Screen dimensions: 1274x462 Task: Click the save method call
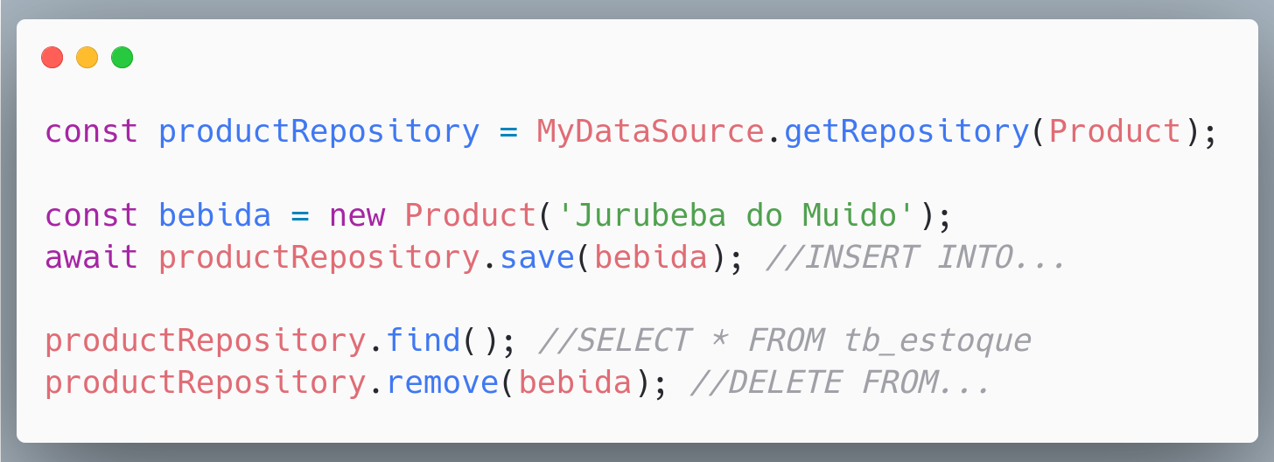(537, 257)
